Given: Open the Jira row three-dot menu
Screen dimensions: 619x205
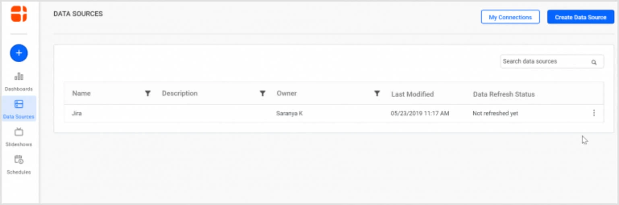Looking at the screenshot, I should pyautogui.click(x=594, y=113).
